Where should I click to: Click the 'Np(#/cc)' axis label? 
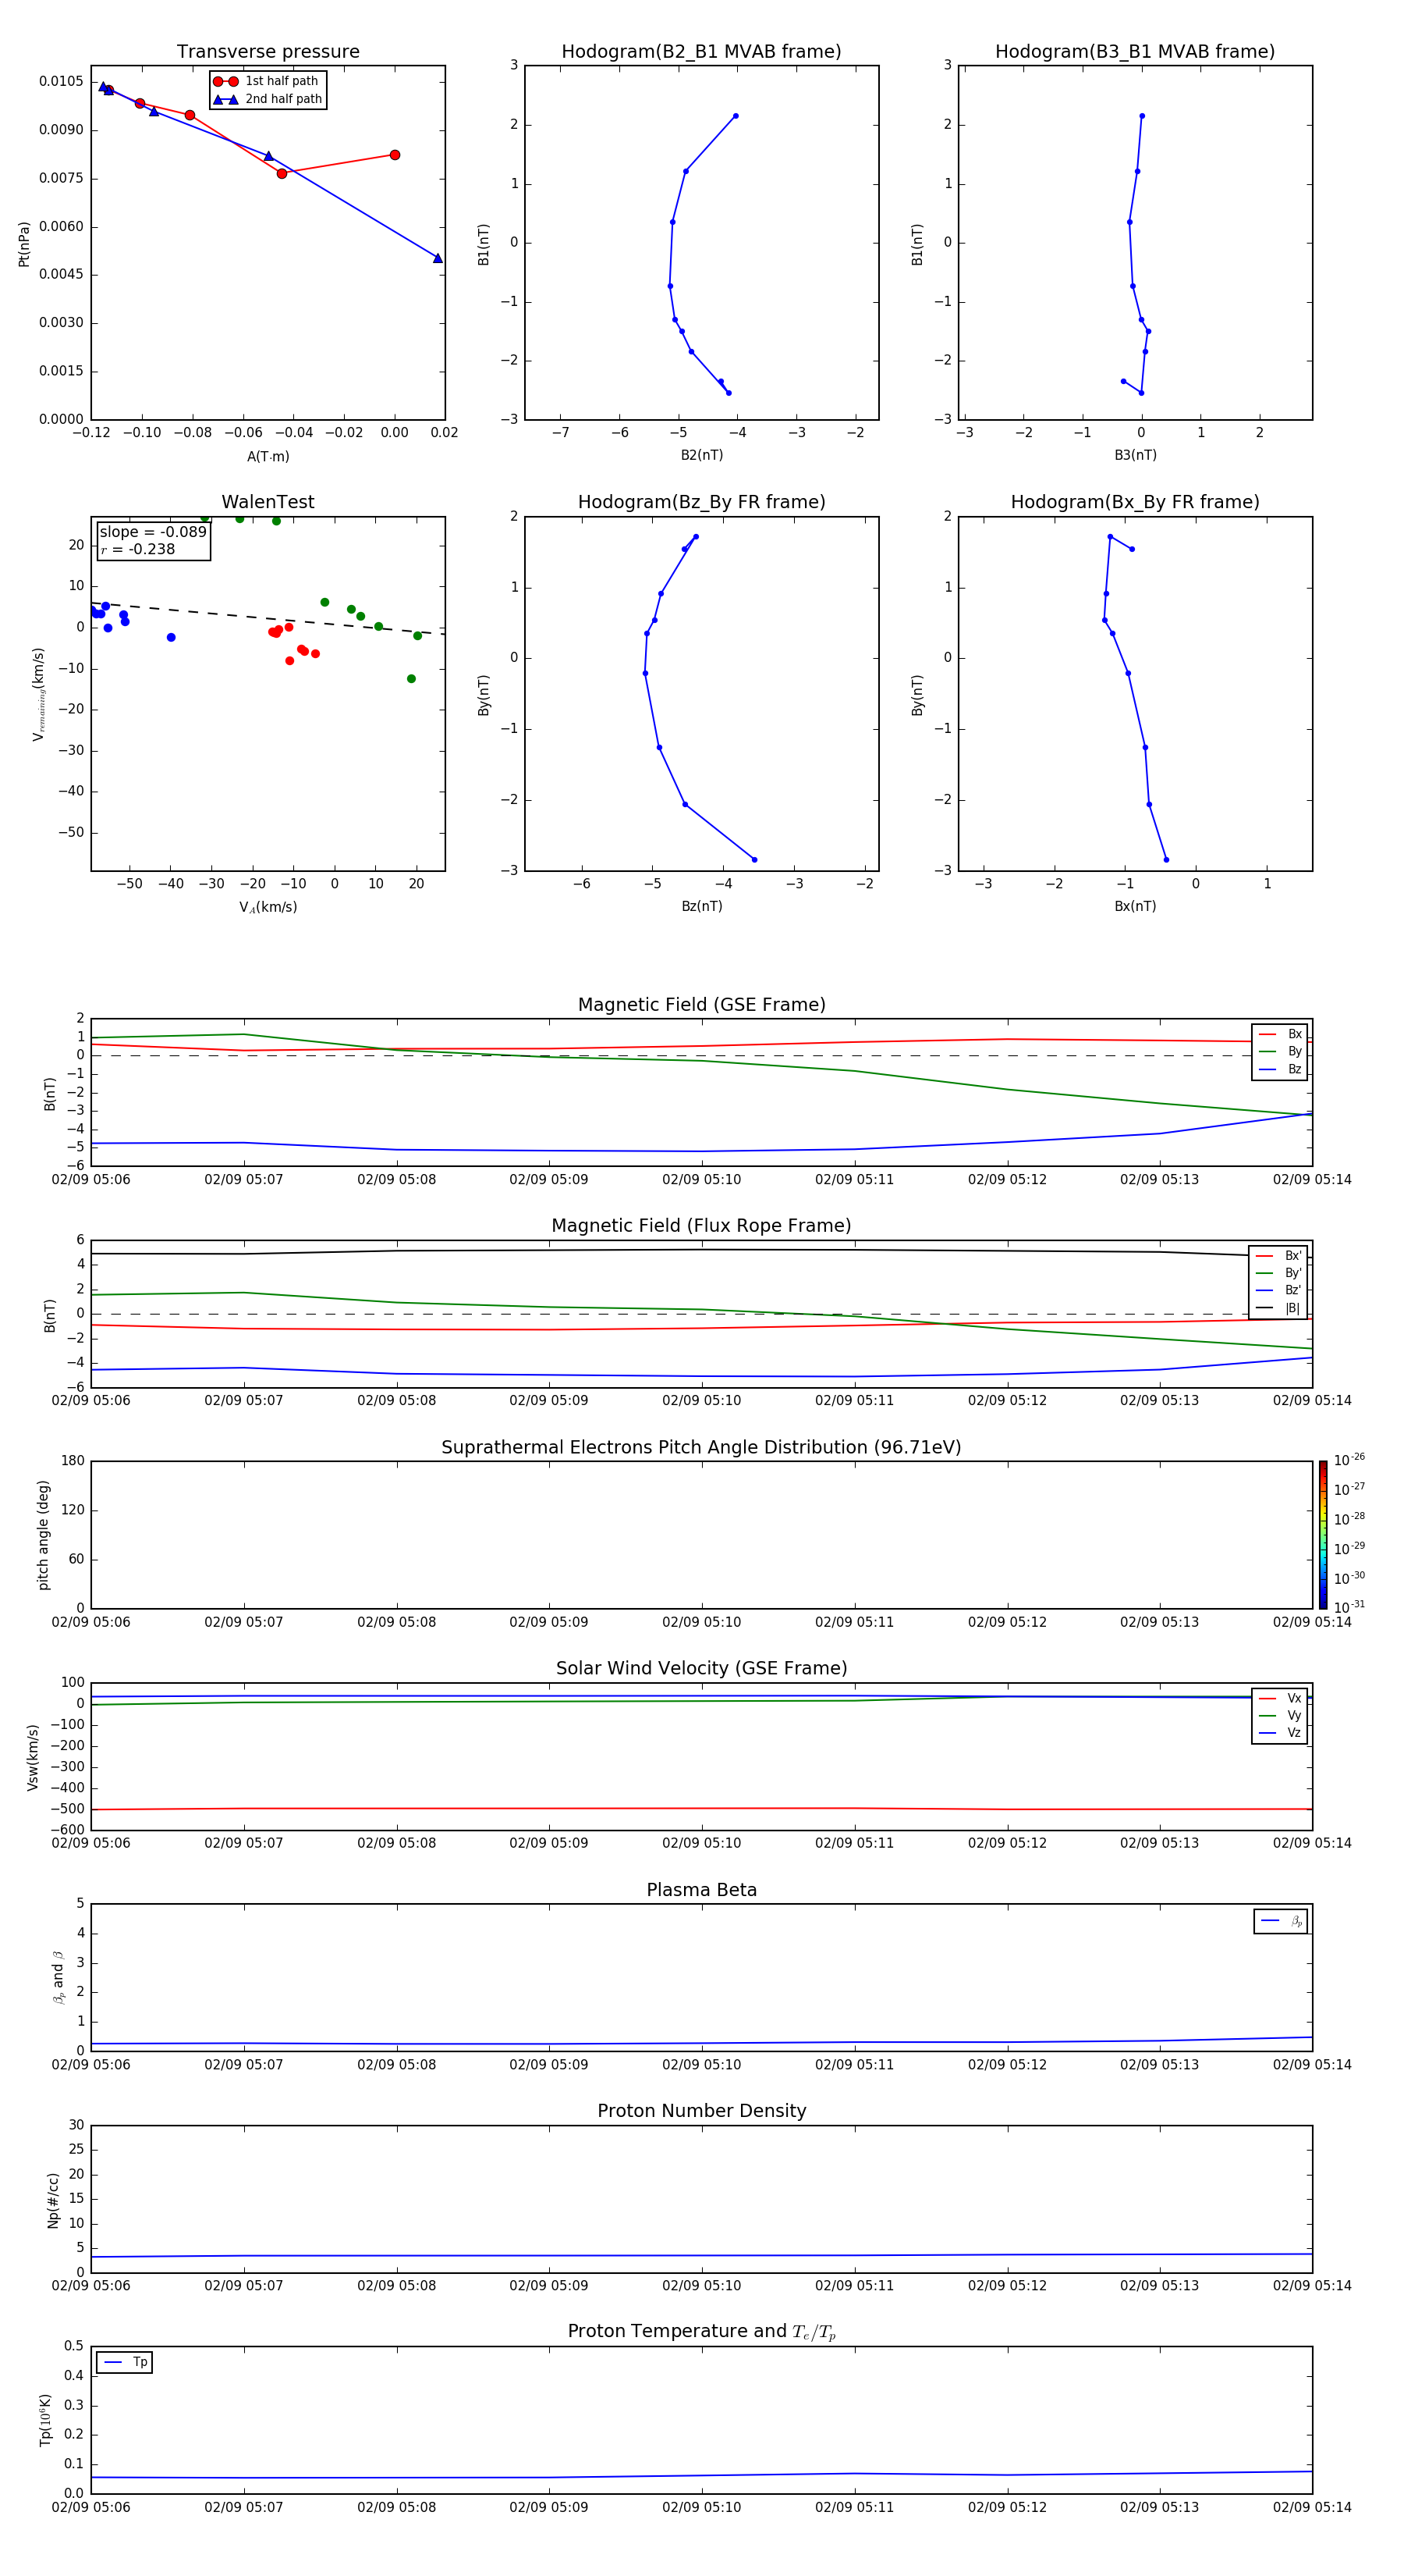pos(53,2200)
